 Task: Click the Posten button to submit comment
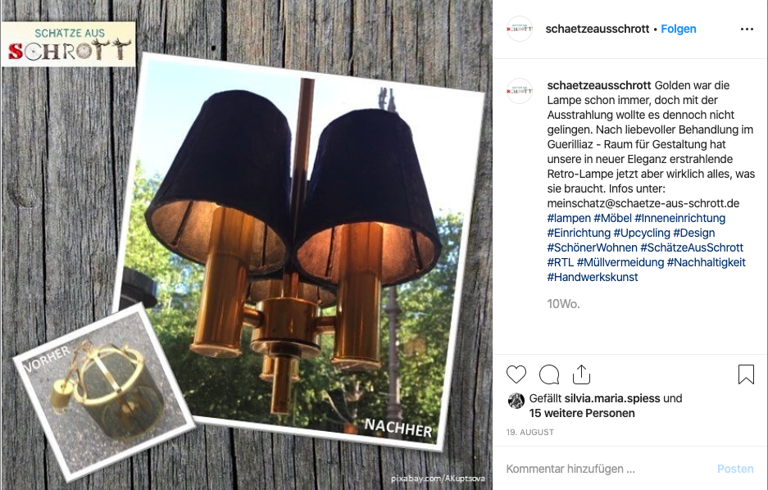[735, 469]
